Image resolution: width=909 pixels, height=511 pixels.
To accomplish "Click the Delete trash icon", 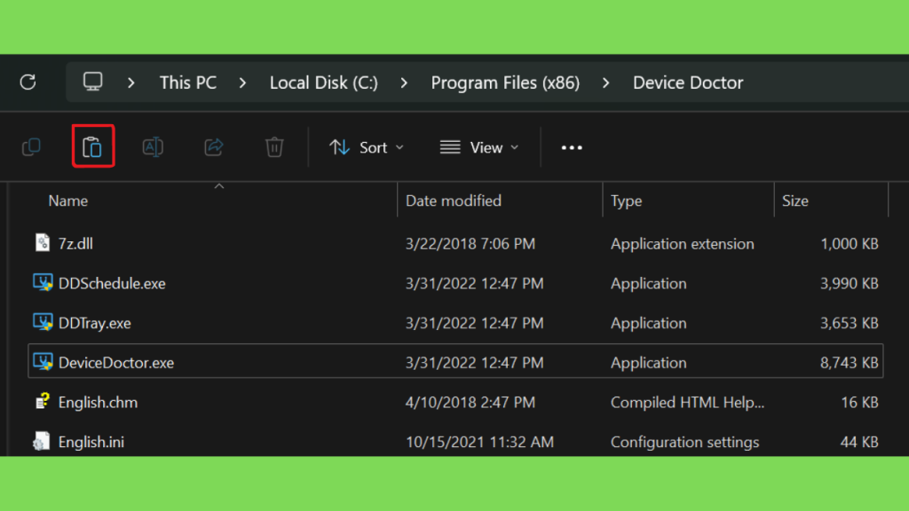I will 274,147.
